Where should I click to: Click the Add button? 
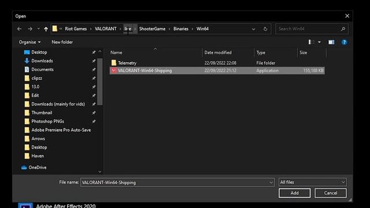[x=294, y=193]
